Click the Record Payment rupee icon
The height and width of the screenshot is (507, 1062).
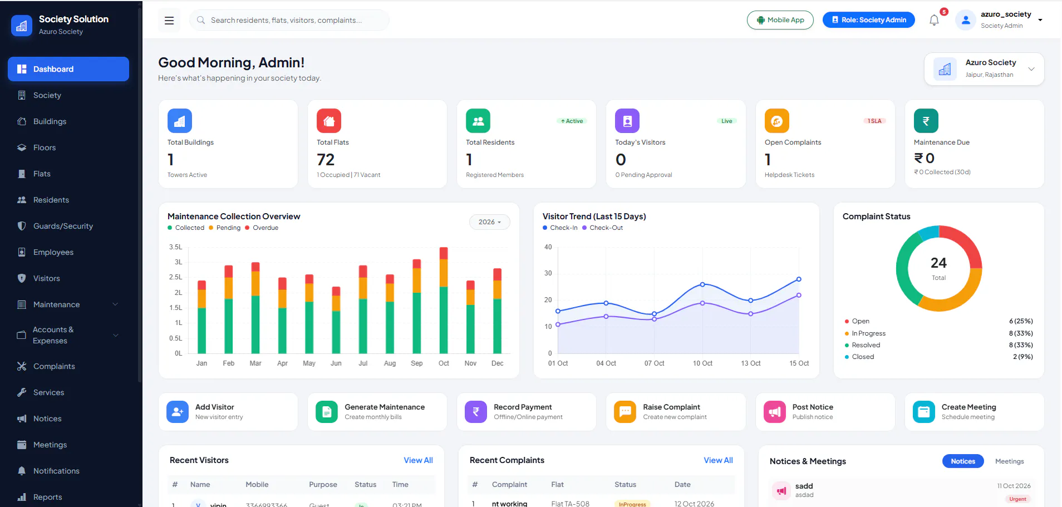tap(476, 412)
